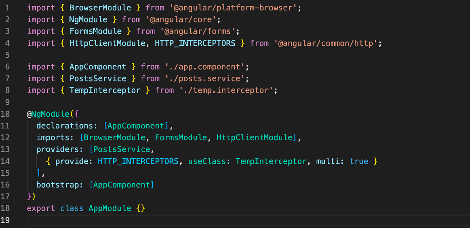Click line number 10 in the gutter
Image resolution: width=470 pixels, height=228 pixels.
coord(6,114)
